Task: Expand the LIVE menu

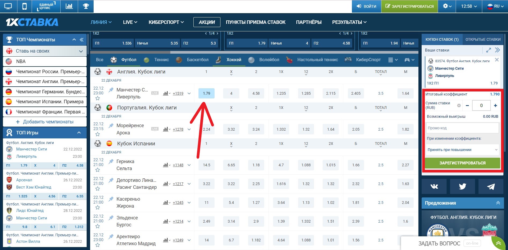Action: click(130, 22)
